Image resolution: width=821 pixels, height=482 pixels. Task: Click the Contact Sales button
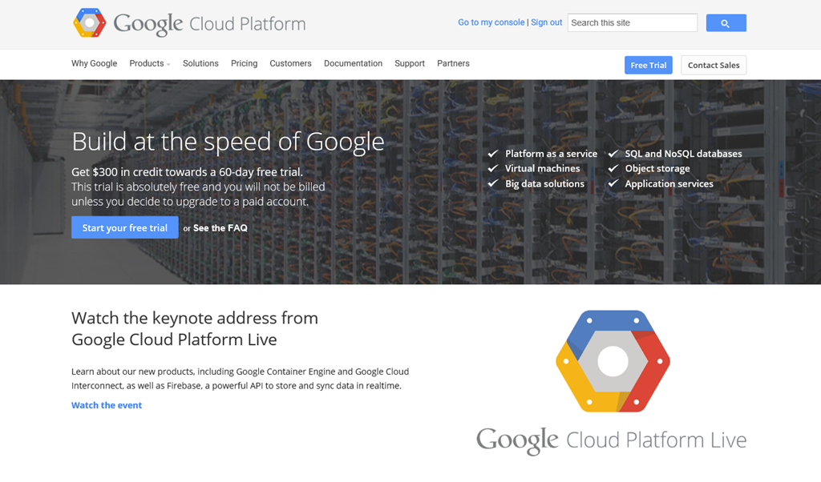point(714,66)
